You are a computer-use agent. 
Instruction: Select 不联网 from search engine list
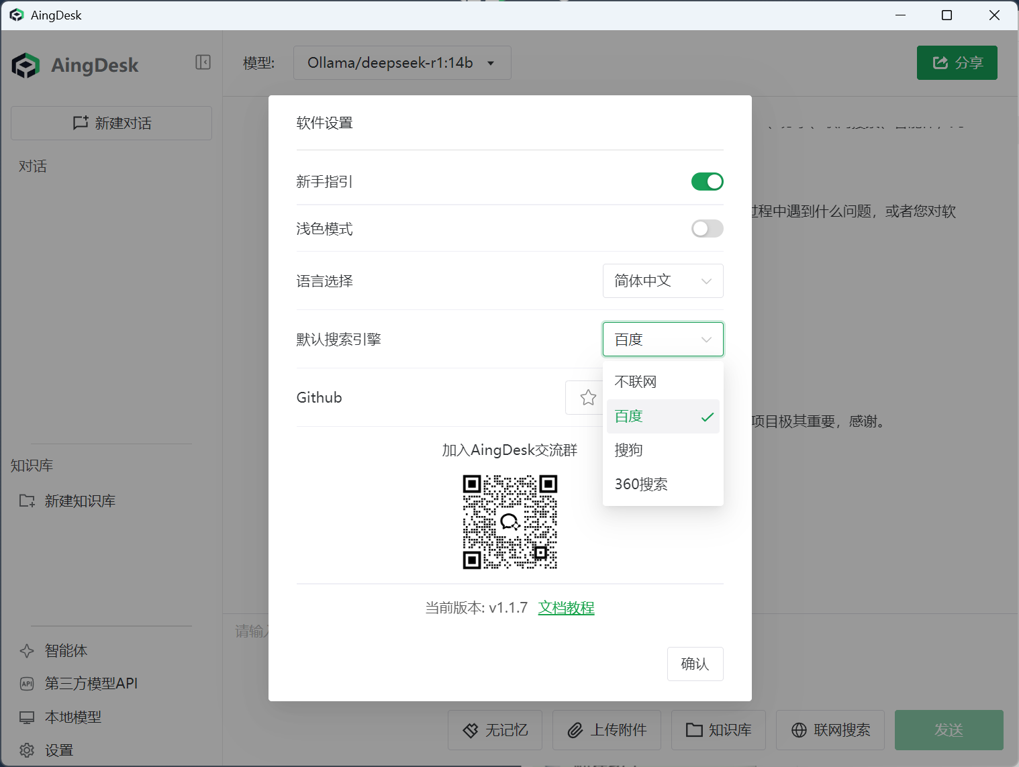tap(663, 382)
